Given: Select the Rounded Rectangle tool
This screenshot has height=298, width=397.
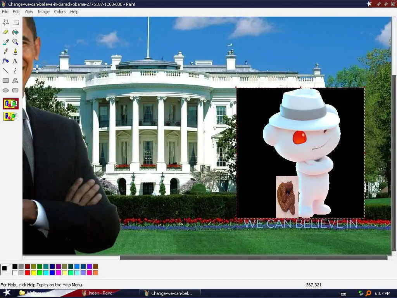Looking at the screenshot, I should pos(16,90).
